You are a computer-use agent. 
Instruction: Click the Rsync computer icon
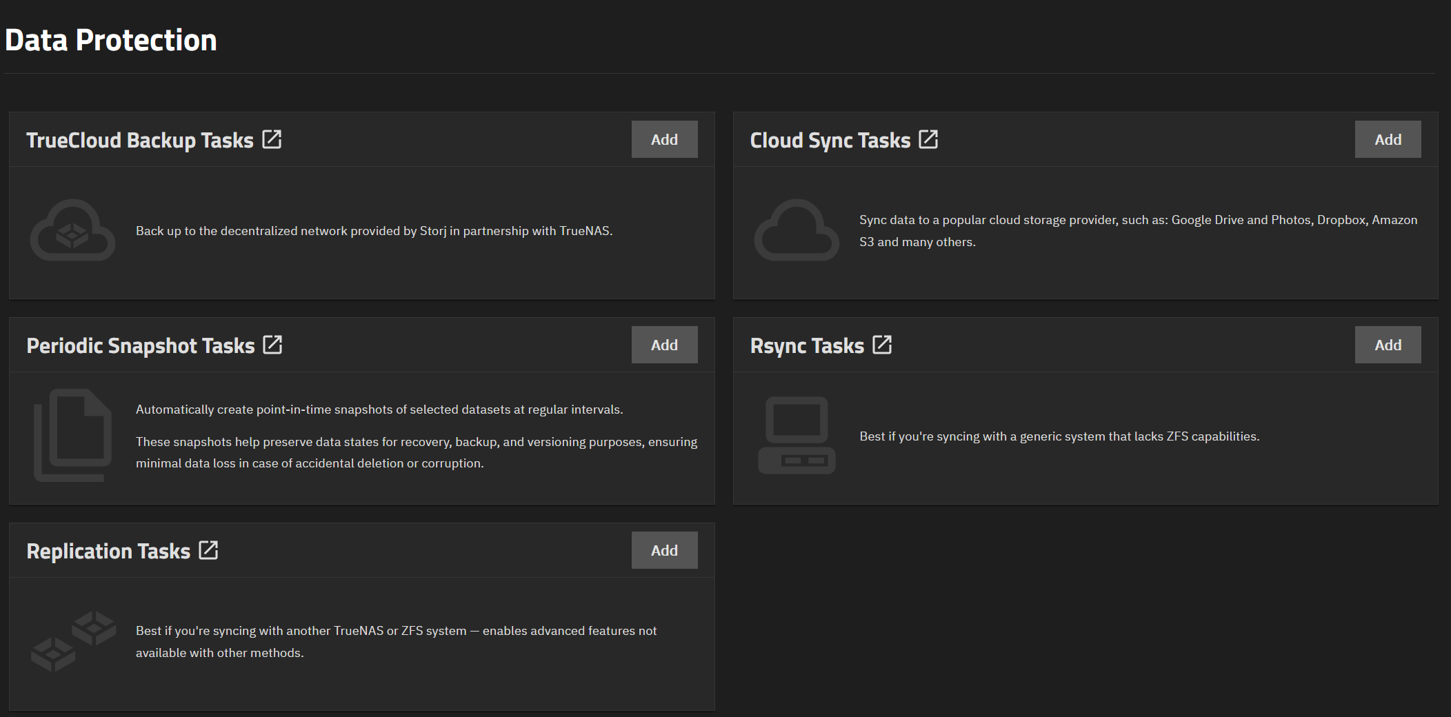(797, 435)
